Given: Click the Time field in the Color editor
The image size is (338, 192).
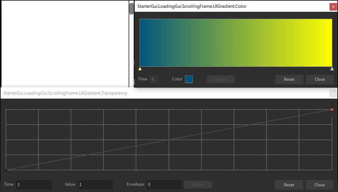Looking at the screenshot, I should [x=154, y=79].
